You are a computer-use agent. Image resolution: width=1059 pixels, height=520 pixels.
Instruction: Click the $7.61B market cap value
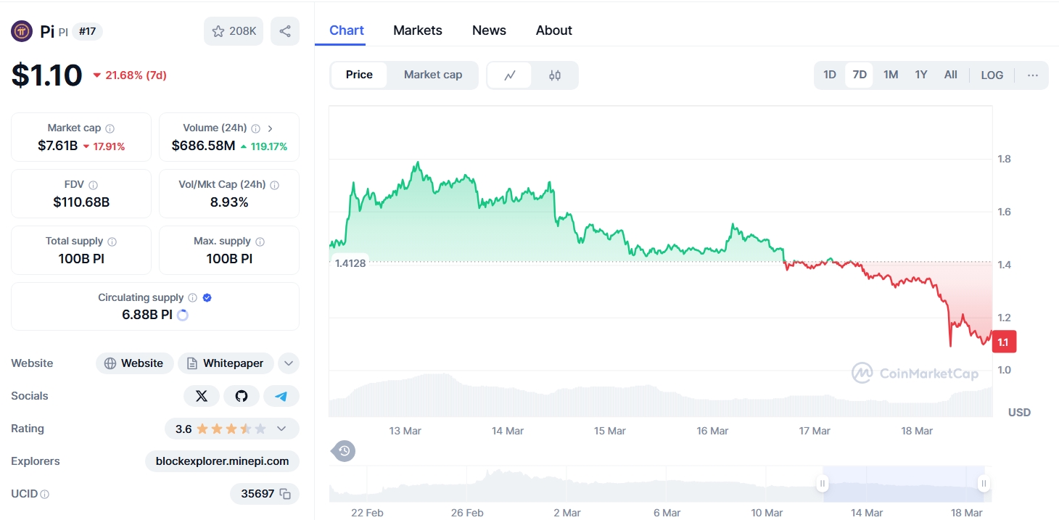point(58,146)
